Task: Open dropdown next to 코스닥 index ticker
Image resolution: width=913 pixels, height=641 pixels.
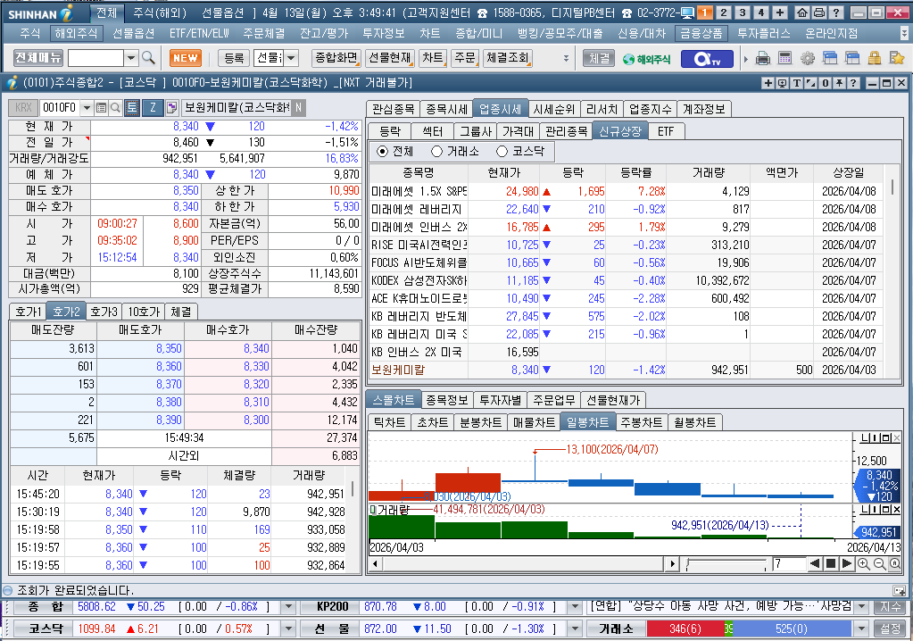Action: 288,629
